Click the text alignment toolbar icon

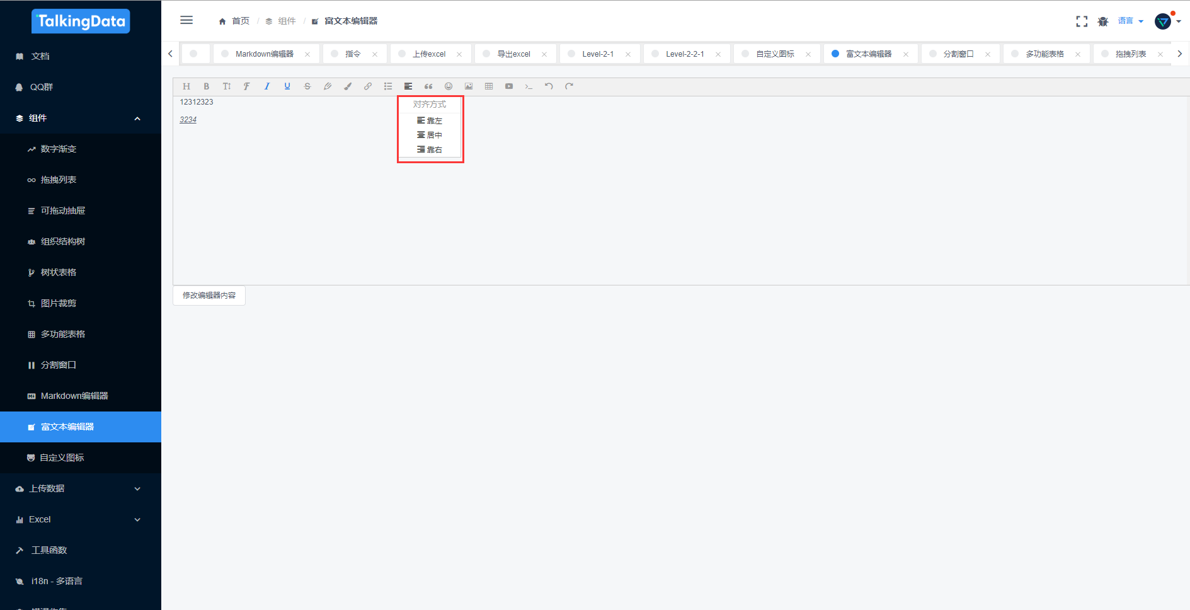point(408,86)
